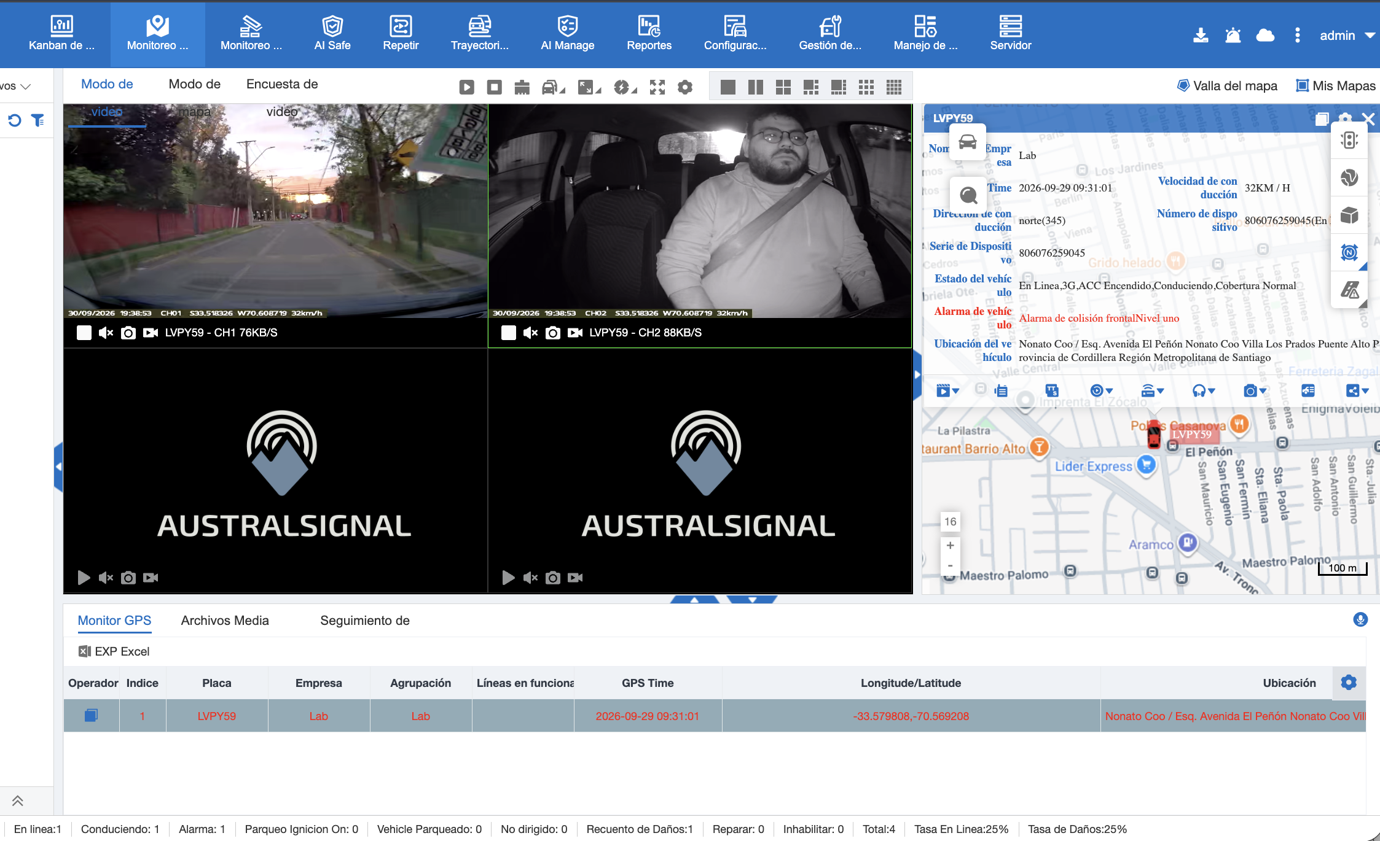Click the download icon in header
Screen dimensions: 1380x841
click(x=1201, y=36)
